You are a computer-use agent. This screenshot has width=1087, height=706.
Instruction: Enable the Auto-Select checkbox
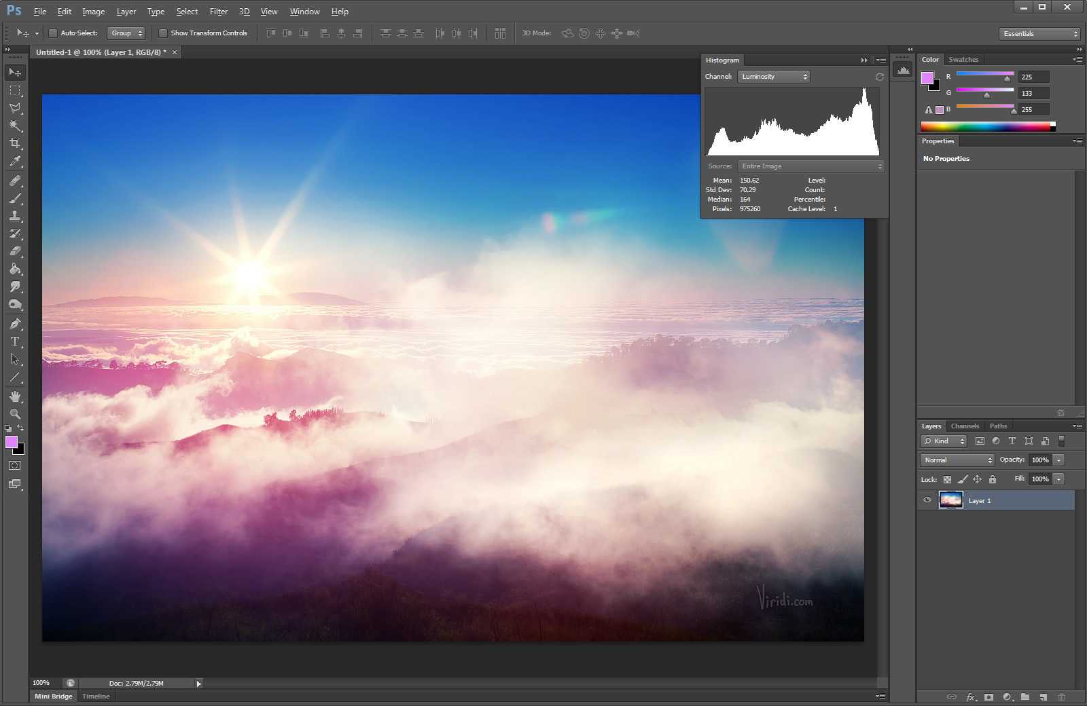pos(53,33)
